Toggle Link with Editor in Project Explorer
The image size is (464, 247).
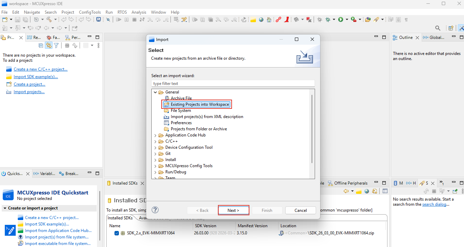[x=49, y=45]
